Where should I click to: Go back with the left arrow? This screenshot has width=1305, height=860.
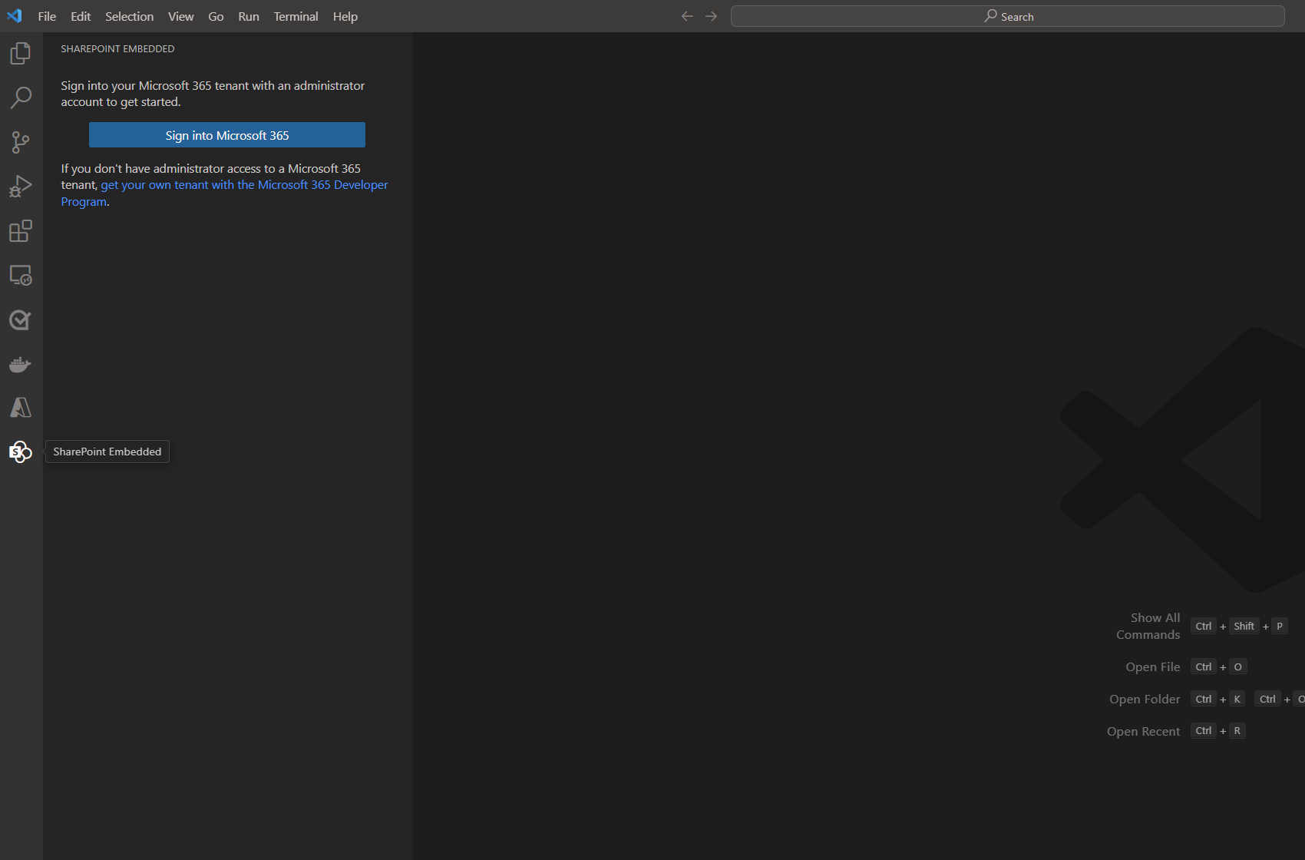(x=687, y=16)
